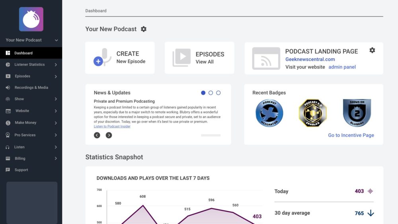Click the Listener Statistics pie chart icon
398x224 pixels.
[x=8, y=65]
